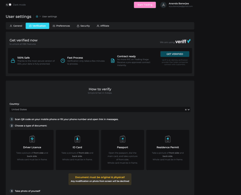Open the Preferences tab

coord(61,26)
